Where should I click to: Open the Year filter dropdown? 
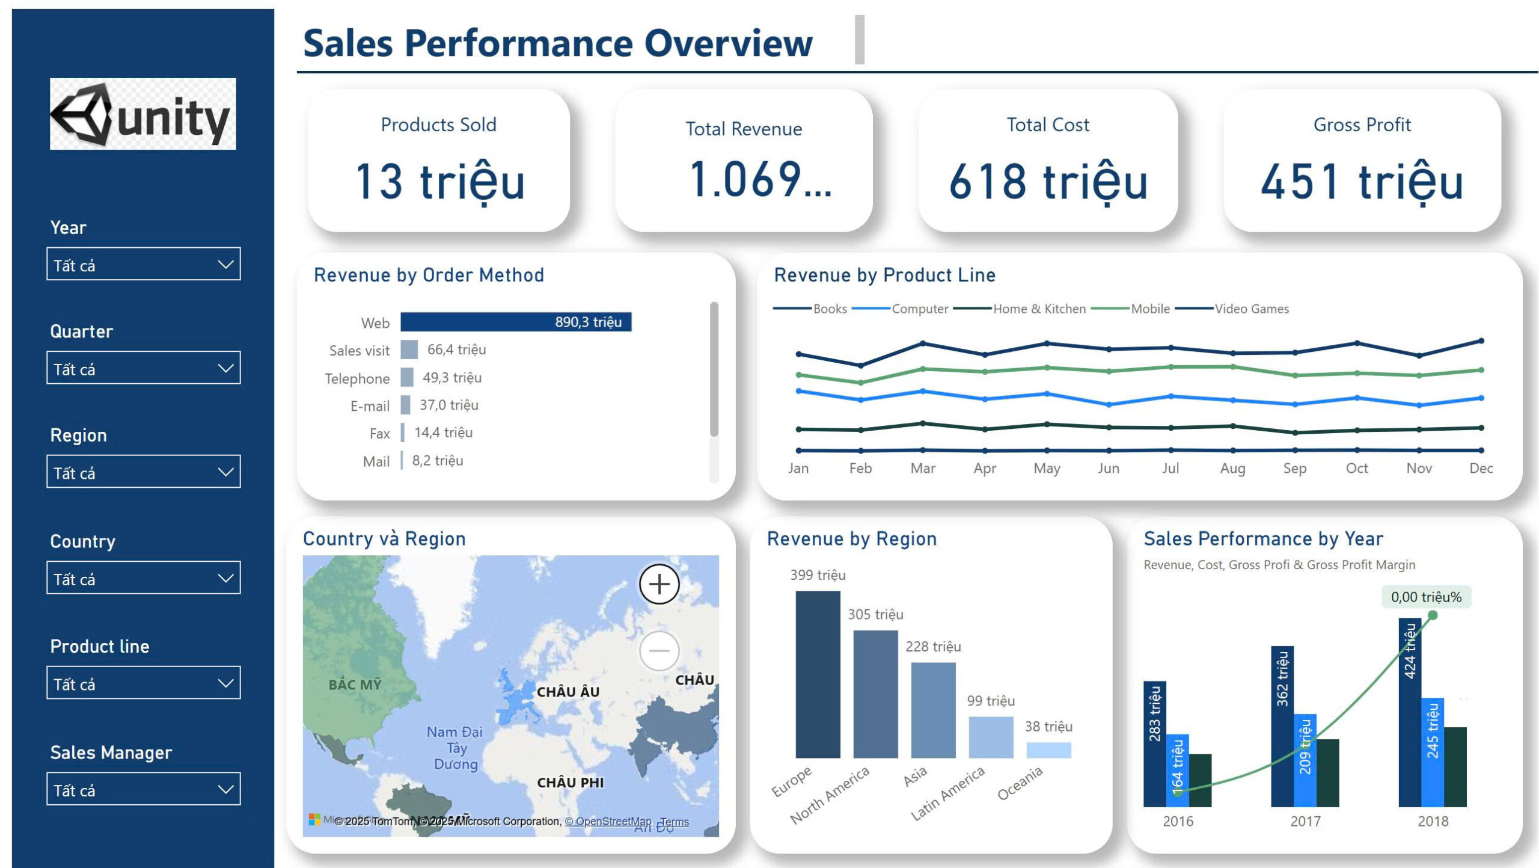pyautogui.click(x=142, y=263)
